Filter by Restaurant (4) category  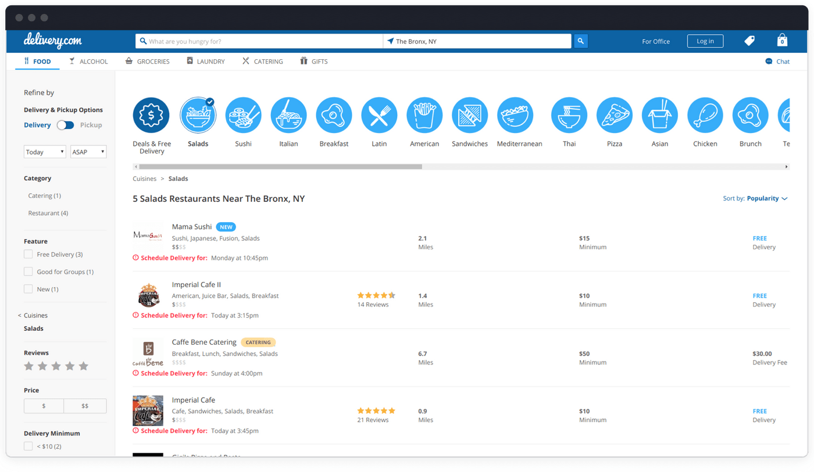[x=48, y=213]
